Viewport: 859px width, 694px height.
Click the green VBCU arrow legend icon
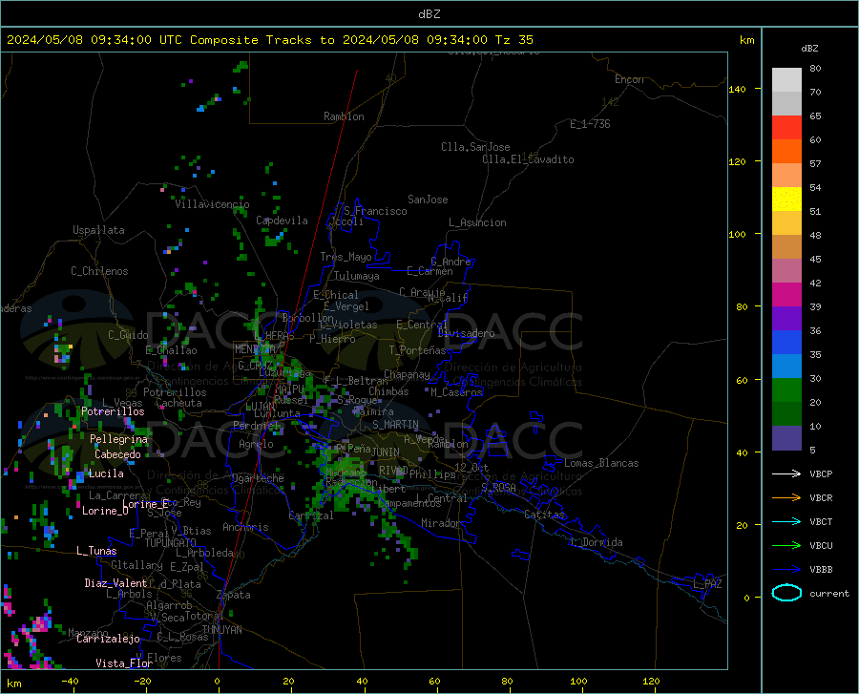click(x=786, y=546)
